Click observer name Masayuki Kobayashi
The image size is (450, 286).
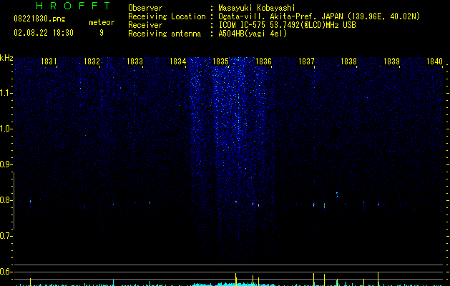click(x=257, y=8)
